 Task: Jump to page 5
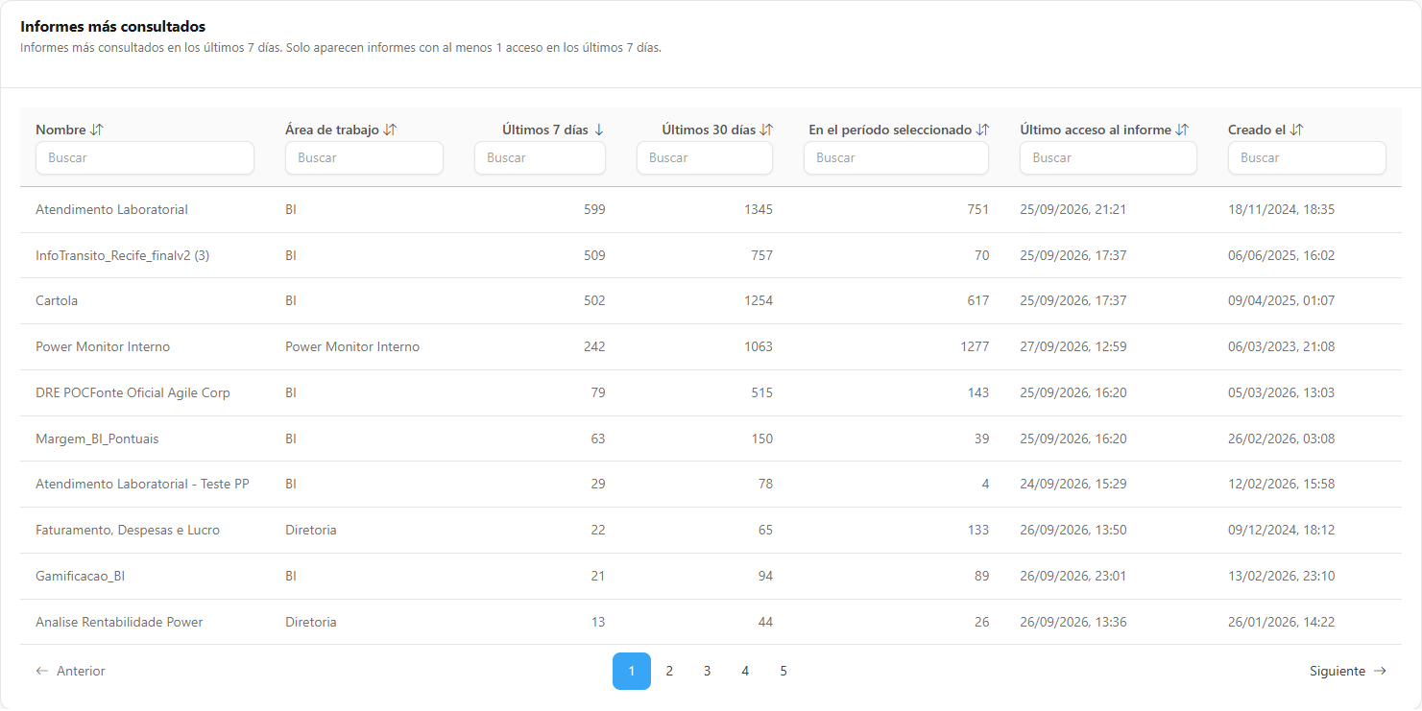click(783, 672)
